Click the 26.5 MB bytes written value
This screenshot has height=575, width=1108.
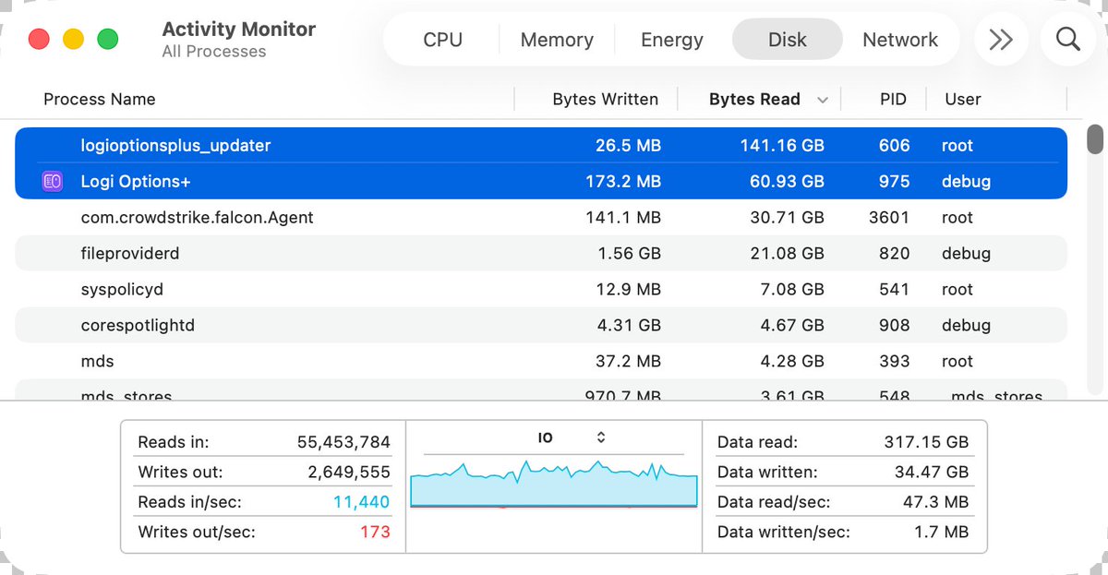628,146
